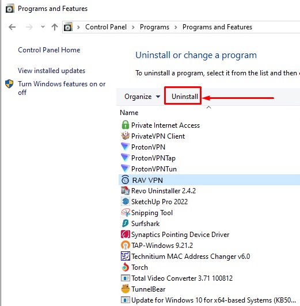Select the ProtonVPN entry
The width and height of the screenshot is (300, 306).
click(148, 147)
